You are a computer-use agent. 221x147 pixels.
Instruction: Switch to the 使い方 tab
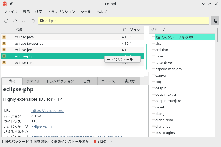129,81
